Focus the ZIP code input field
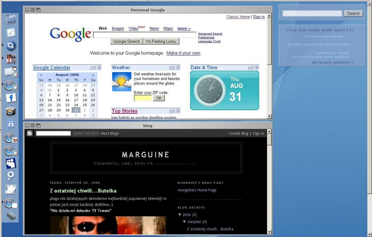372x237 pixels. click(143, 98)
